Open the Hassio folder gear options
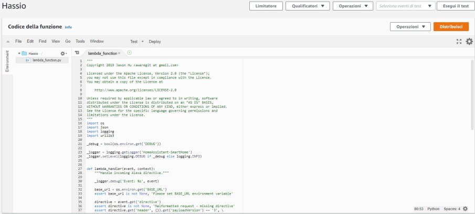Screen dimensions: 475x214 [64, 54]
